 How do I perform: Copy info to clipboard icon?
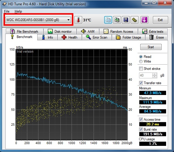point(108,20)
